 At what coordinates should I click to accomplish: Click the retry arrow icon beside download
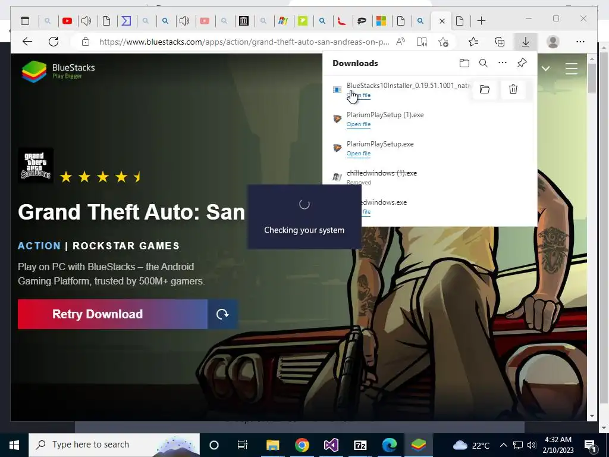tap(222, 314)
